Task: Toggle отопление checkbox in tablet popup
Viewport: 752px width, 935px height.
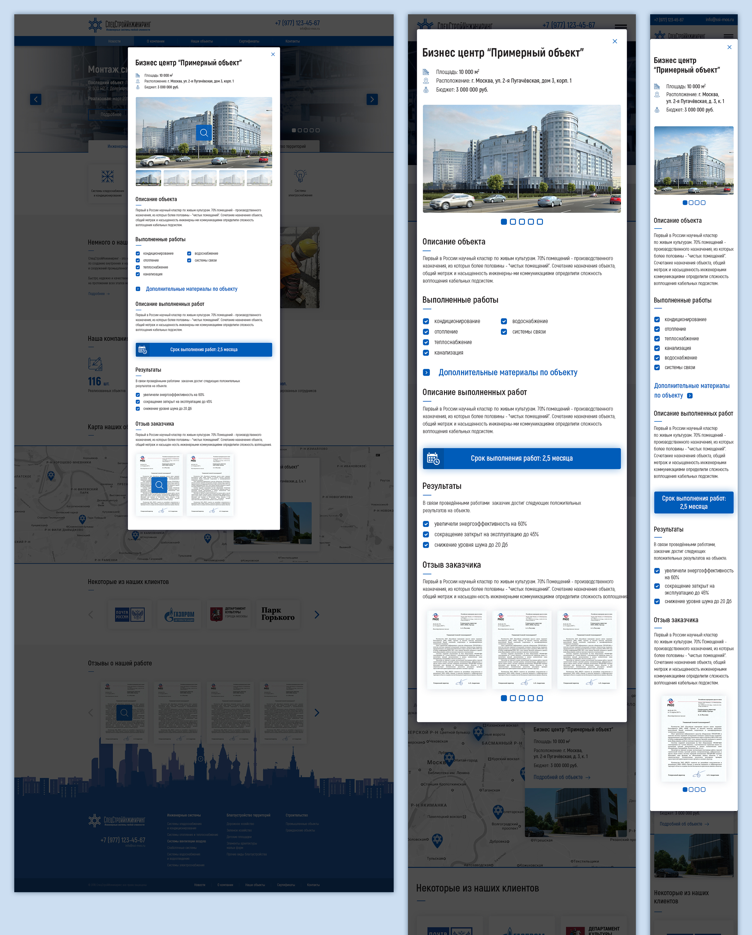Action: tap(426, 332)
